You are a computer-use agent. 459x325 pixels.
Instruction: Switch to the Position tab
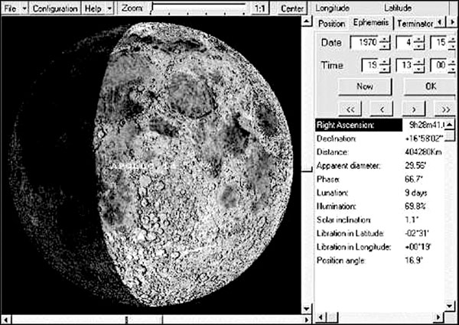pos(332,24)
